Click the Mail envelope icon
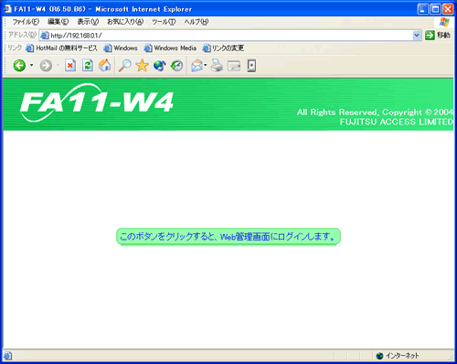The image size is (457, 364). point(197,66)
